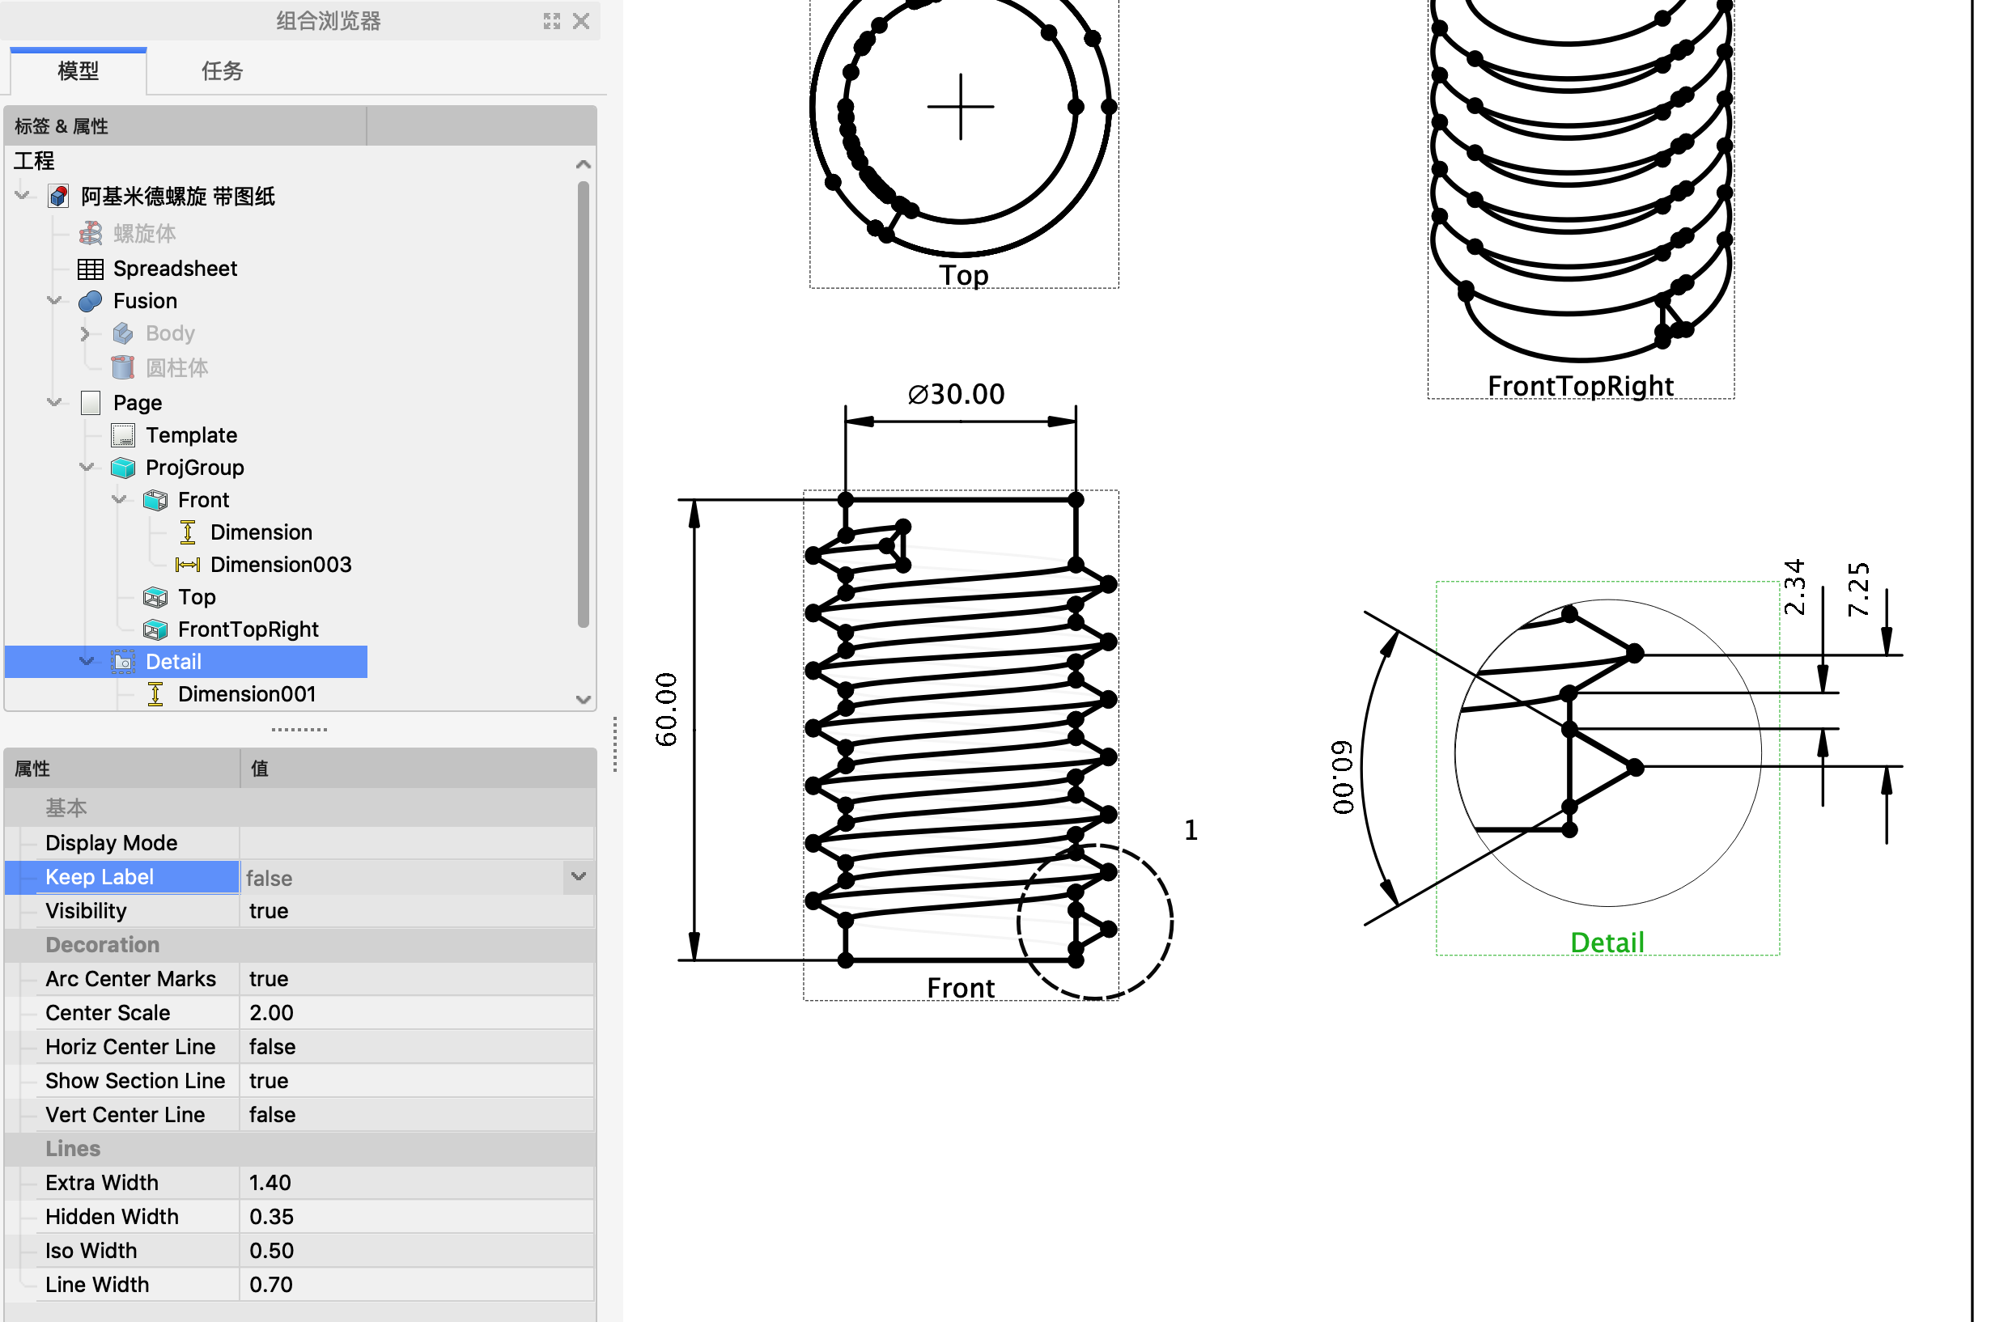Click the FrontTopRight view icon
The image size is (1991, 1322).
(x=155, y=629)
